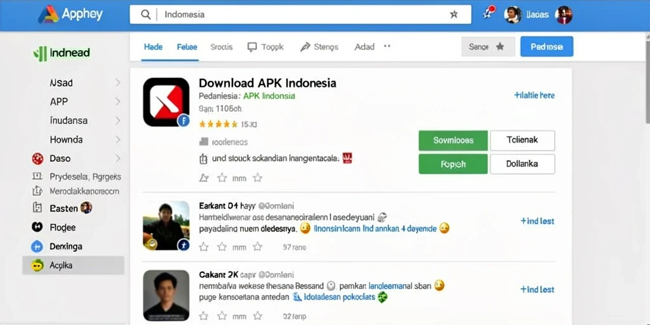The width and height of the screenshot is (650, 325).
Task: Click the star icon in search bar
Action: tap(454, 15)
